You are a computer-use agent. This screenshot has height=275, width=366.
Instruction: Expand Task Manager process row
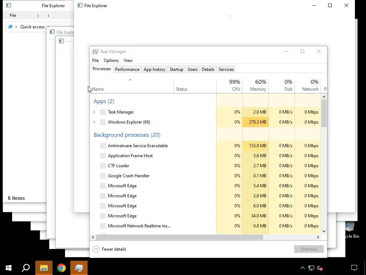click(94, 112)
